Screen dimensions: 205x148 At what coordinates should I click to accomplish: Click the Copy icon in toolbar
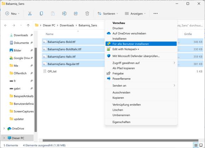pos(41,13)
